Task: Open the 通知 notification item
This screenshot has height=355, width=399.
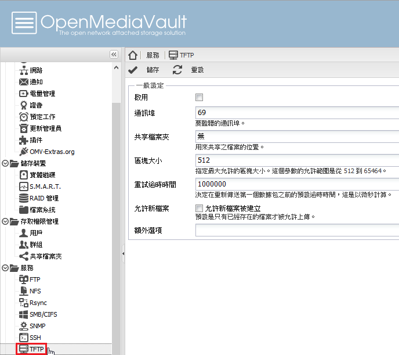Action: [31, 82]
